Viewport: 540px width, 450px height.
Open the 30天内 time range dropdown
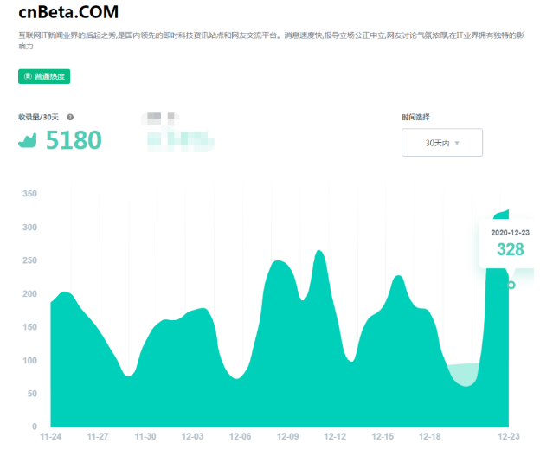442,143
